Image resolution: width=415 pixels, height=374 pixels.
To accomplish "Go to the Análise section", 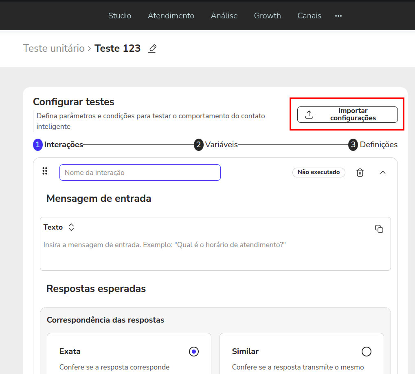I will (x=224, y=16).
